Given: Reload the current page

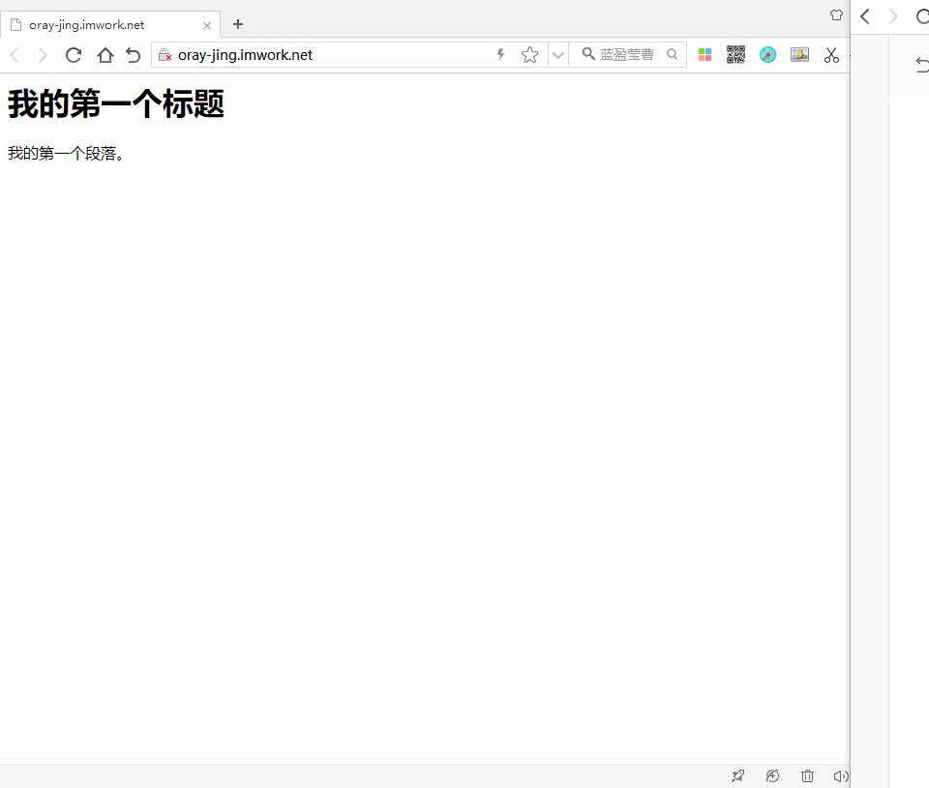Looking at the screenshot, I should [74, 55].
